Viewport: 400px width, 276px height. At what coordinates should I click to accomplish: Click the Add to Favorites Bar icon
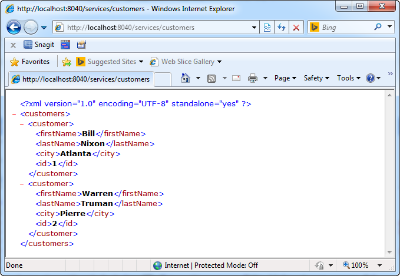(67, 62)
